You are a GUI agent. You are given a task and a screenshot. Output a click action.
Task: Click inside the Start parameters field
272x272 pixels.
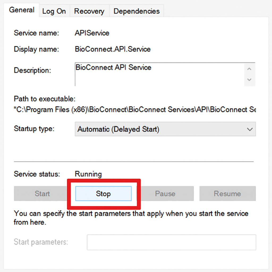pyautogui.click(x=171, y=242)
